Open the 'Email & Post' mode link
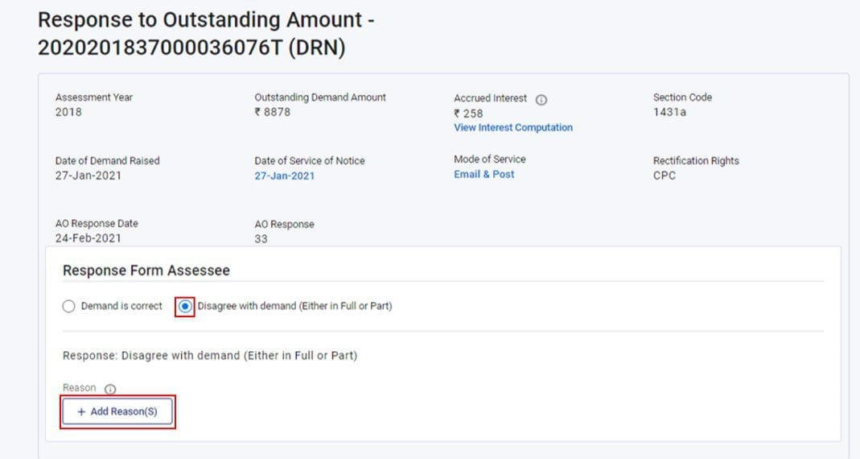Image resolution: width=860 pixels, height=459 pixels. click(x=483, y=174)
